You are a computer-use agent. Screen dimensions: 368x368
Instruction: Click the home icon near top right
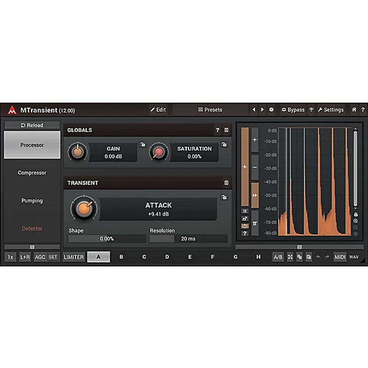click(x=353, y=109)
